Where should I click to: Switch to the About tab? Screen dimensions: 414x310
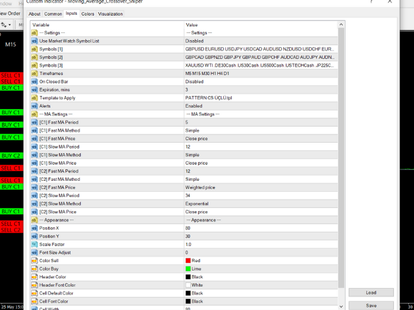tap(34, 14)
